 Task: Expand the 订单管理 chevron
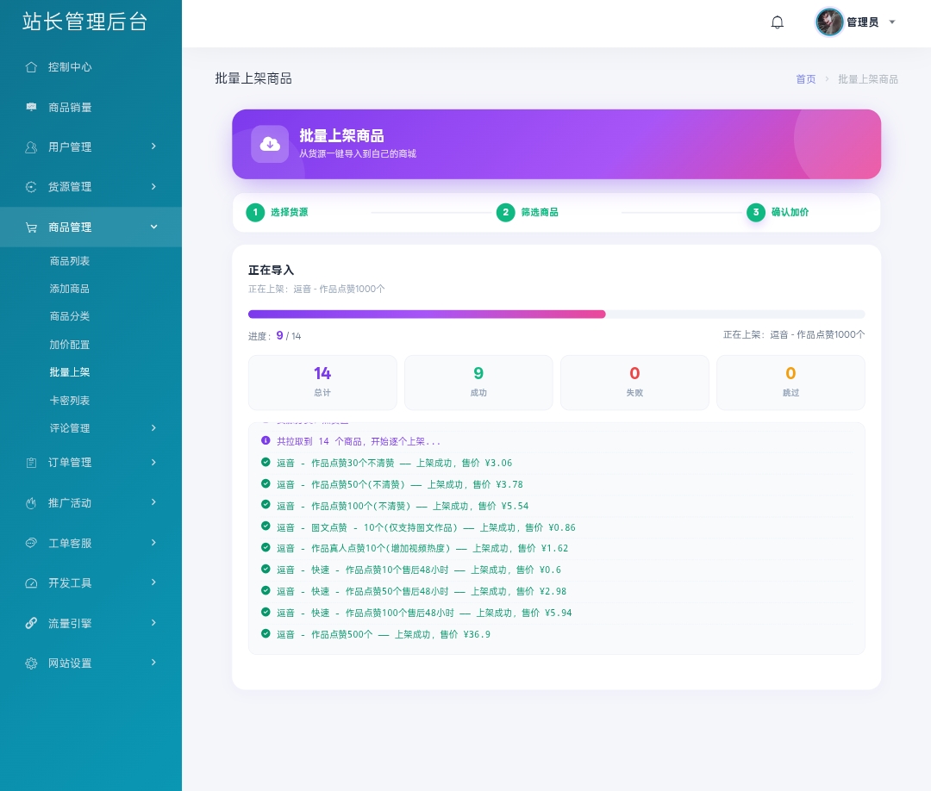pyautogui.click(x=153, y=462)
